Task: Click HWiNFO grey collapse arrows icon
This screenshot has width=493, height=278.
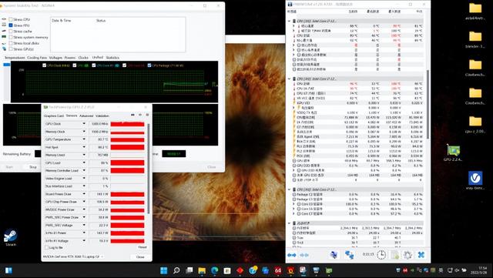Action: 304,255
